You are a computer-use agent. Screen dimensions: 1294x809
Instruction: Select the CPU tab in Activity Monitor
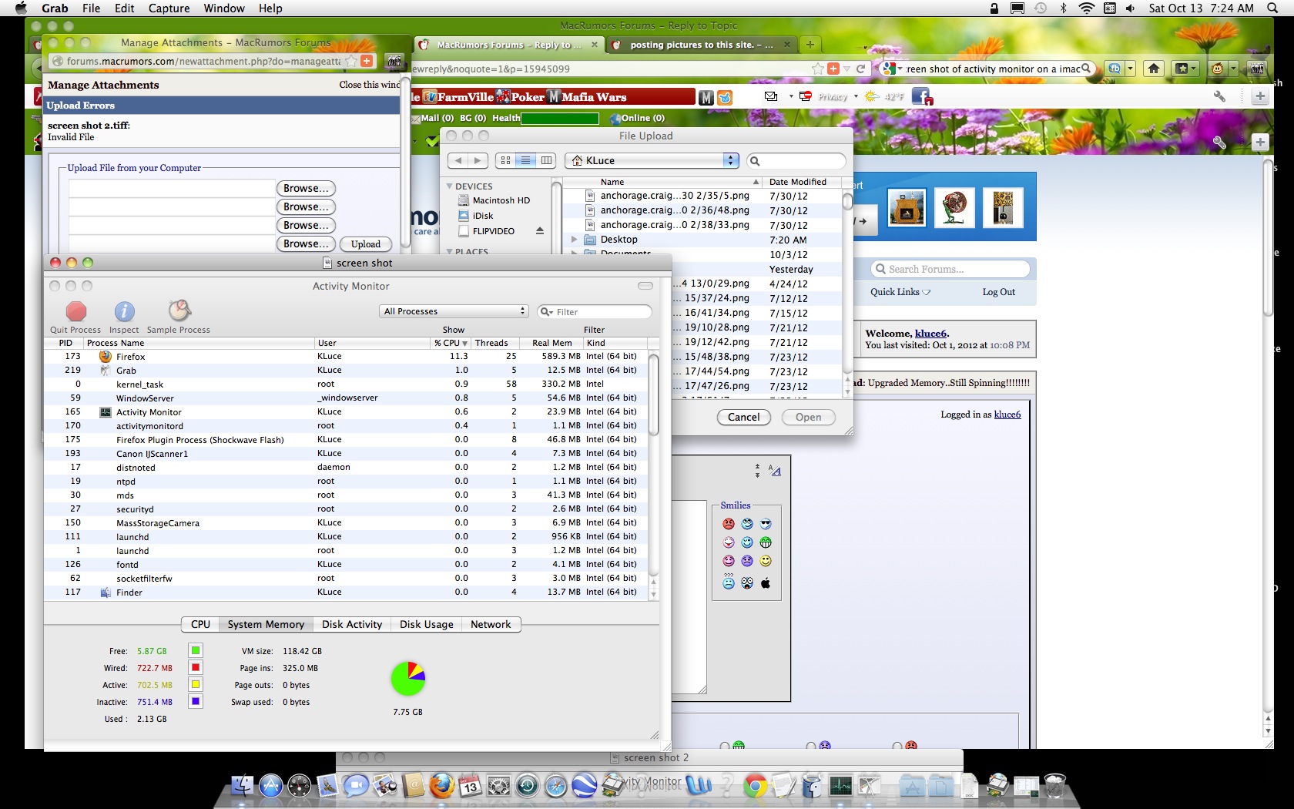tap(200, 625)
